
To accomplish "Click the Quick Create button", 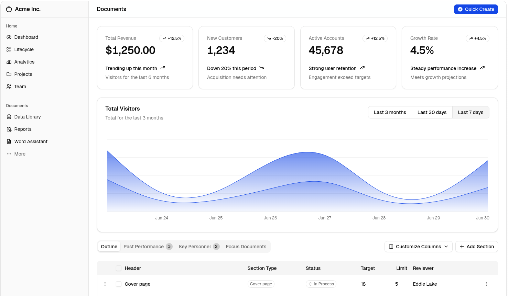I will [476, 9].
